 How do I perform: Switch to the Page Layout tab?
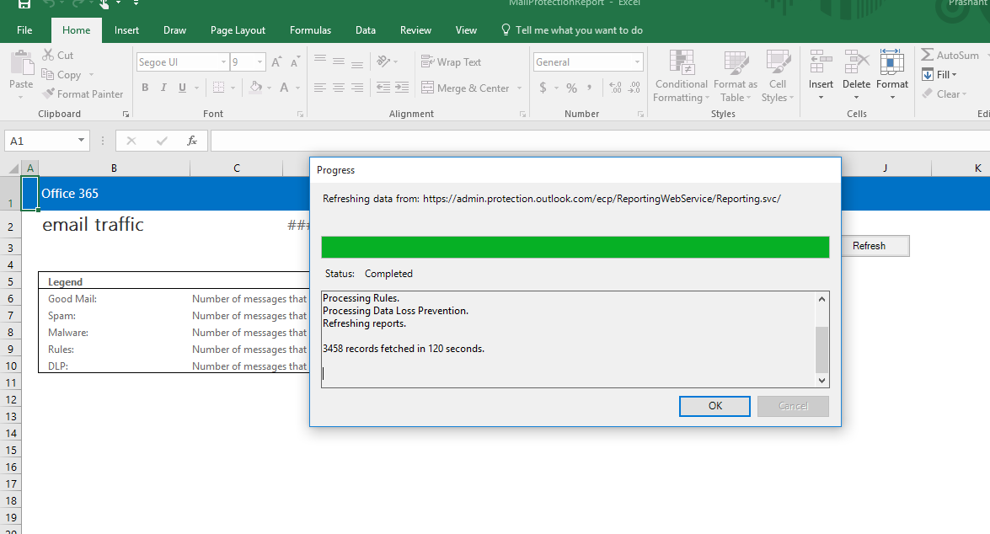238,30
